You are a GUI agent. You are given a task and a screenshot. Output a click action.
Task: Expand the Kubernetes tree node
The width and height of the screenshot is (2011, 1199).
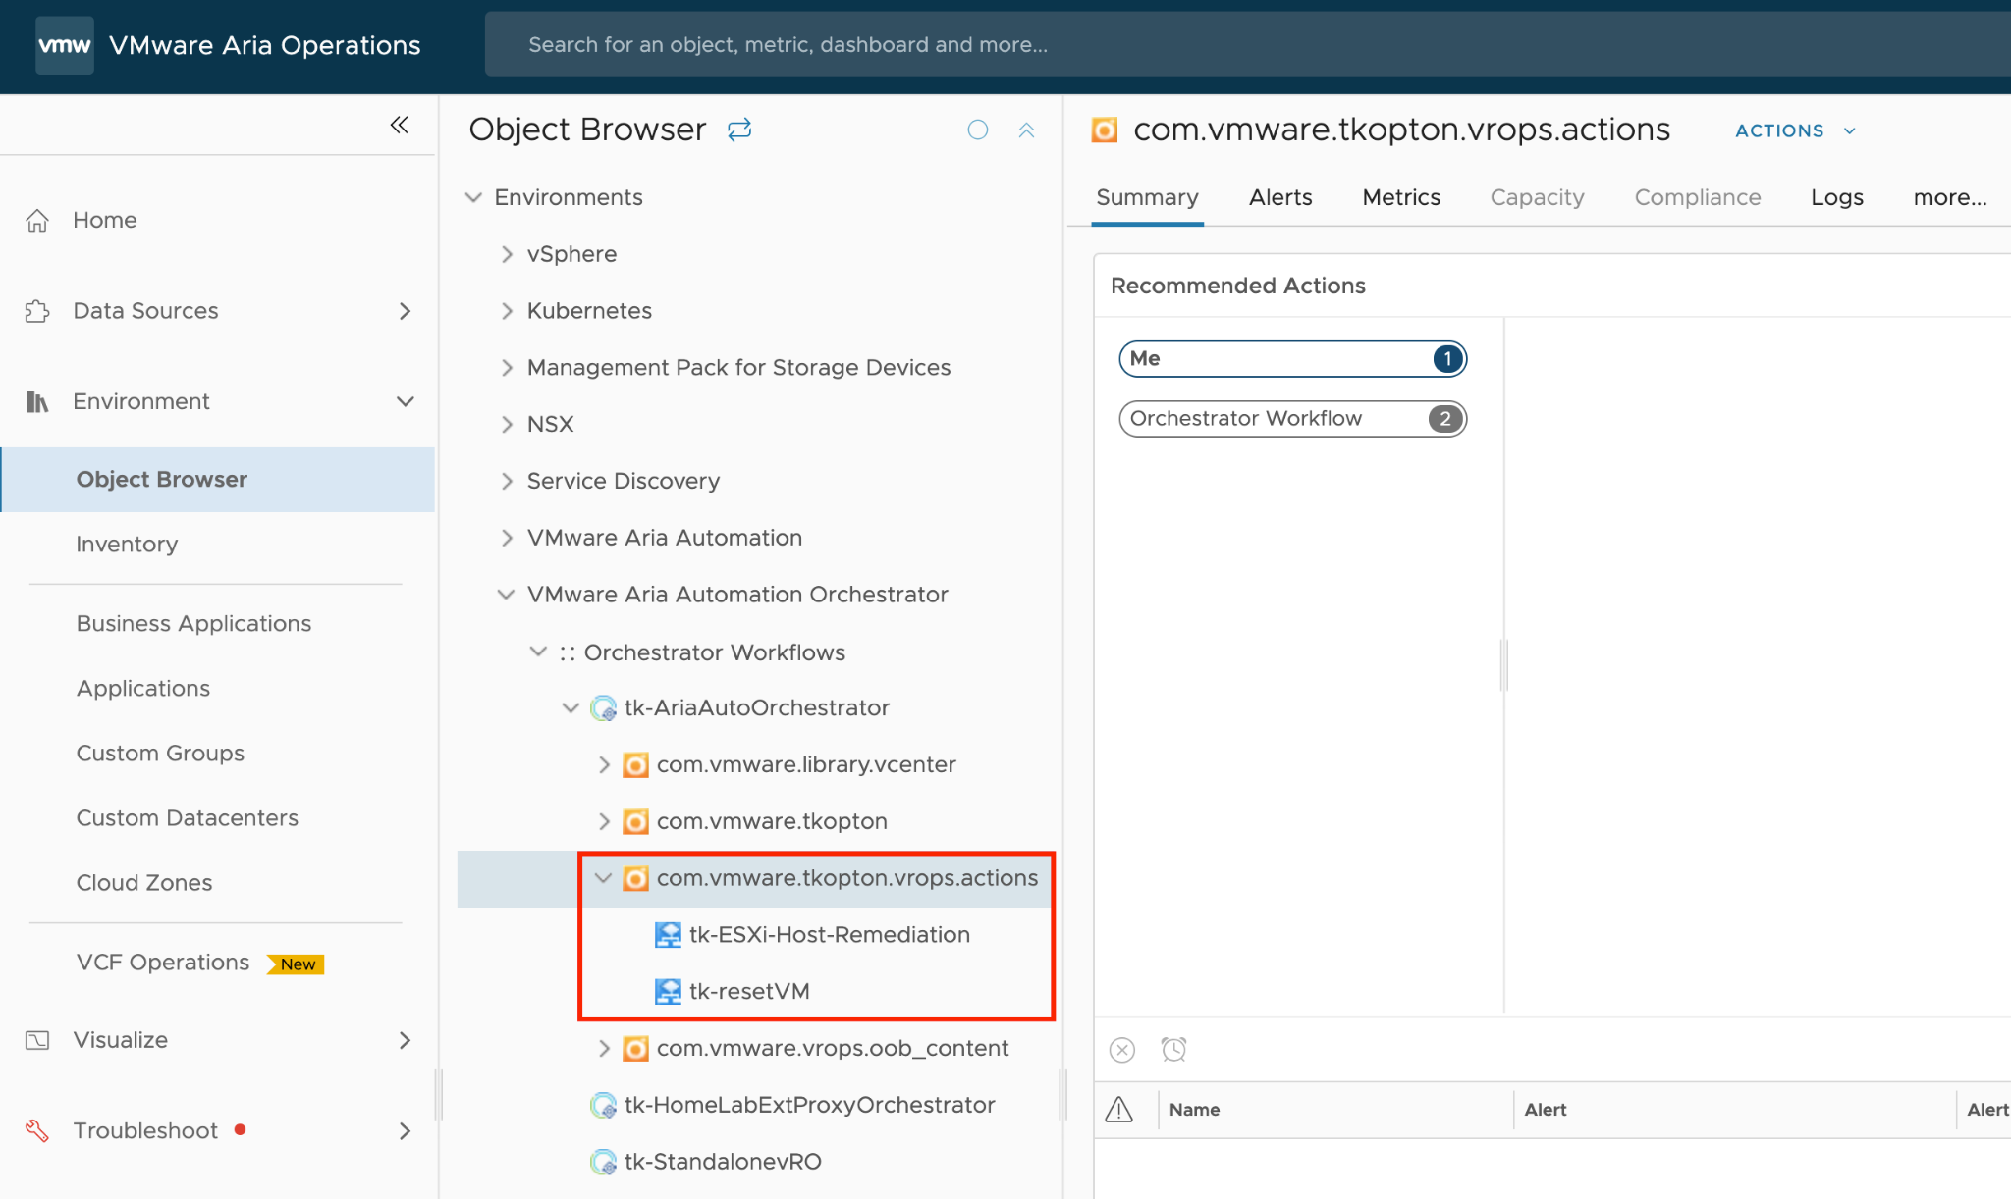click(x=507, y=311)
